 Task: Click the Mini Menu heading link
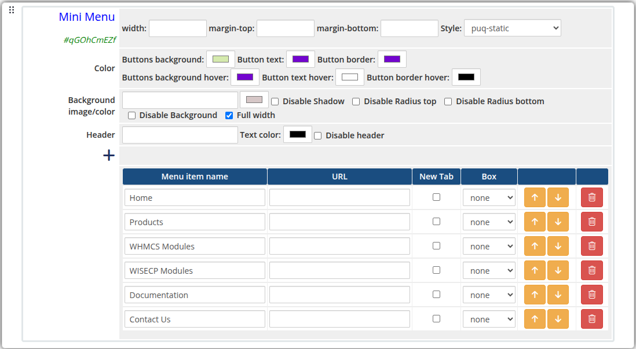tap(86, 17)
